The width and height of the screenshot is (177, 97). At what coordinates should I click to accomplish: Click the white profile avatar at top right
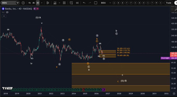point(176,3)
